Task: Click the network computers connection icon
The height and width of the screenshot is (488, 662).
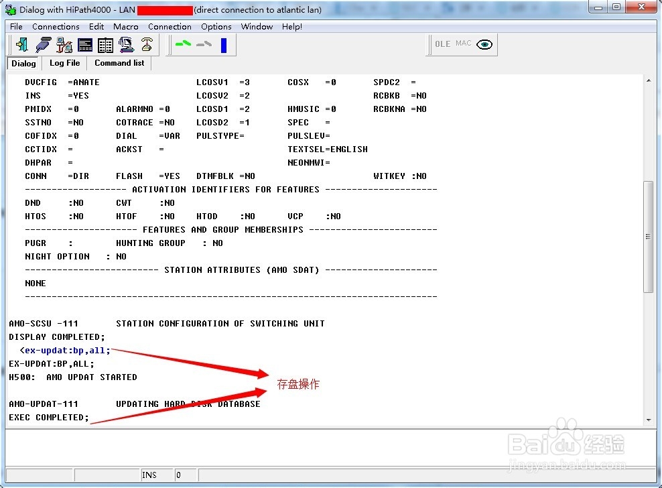Action: 64,44
